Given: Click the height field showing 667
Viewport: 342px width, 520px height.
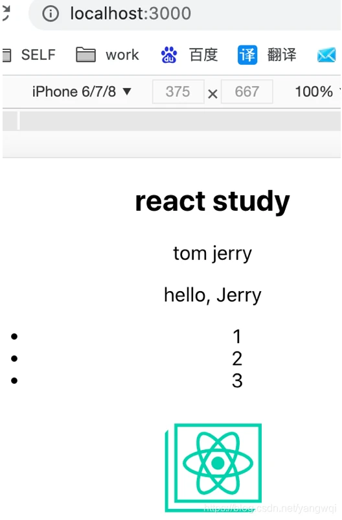Looking at the screenshot, I should 247,91.
